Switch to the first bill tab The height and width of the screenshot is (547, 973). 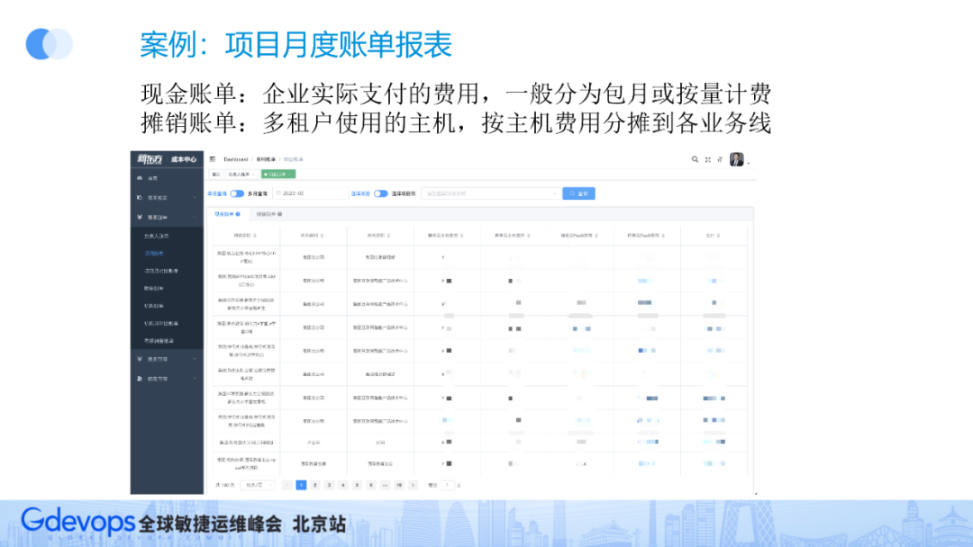pos(227,214)
